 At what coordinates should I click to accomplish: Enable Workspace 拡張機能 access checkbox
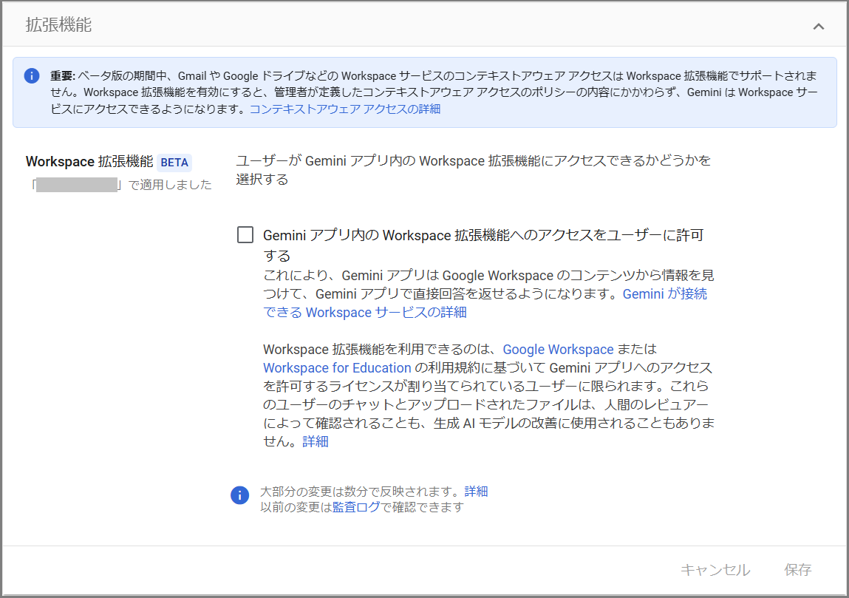pyautogui.click(x=245, y=234)
